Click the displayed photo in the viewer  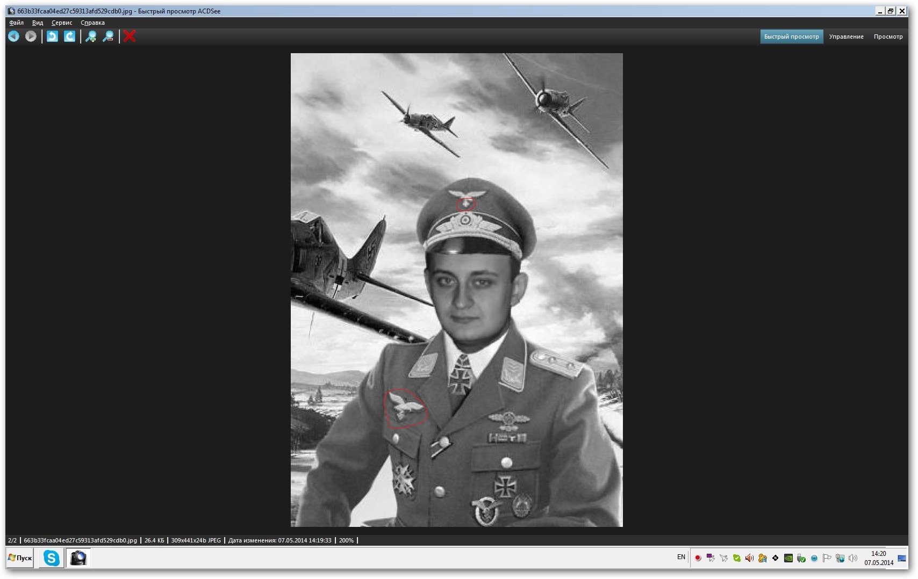pyautogui.click(x=456, y=289)
